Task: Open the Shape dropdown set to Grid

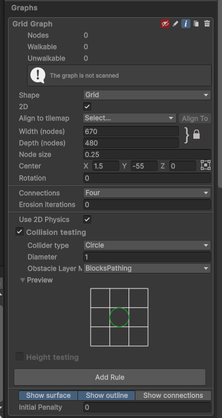Action: pyautogui.click(x=147, y=95)
